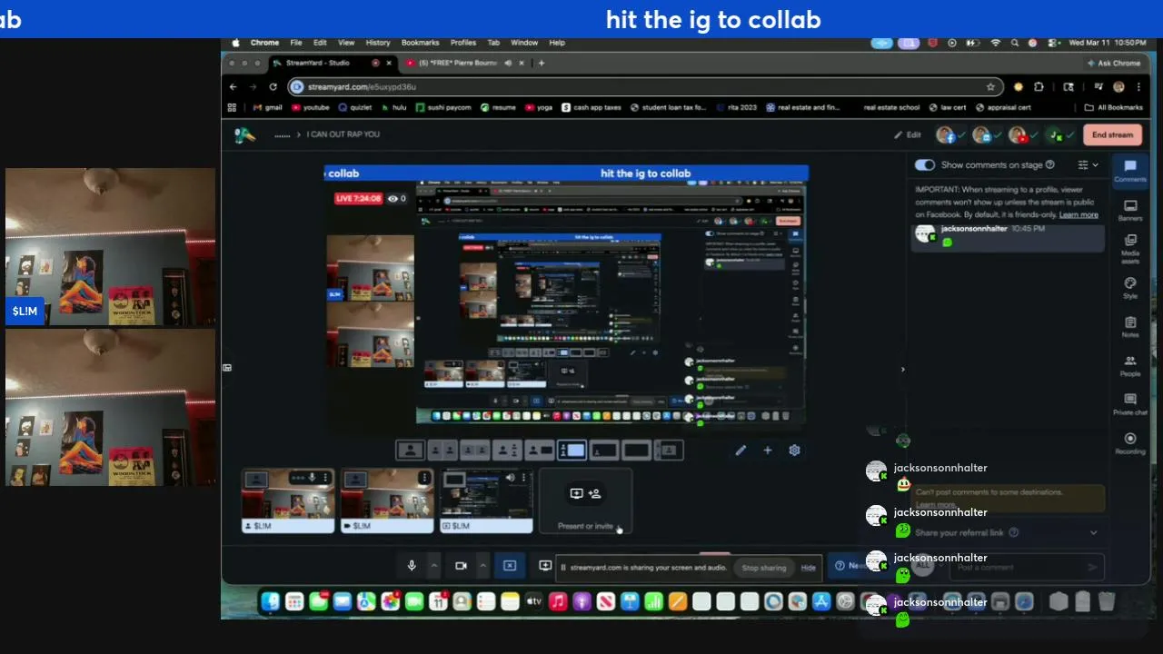Edit layout with the pencil icon
This screenshot has width=1163, height=654.
click(741, 450)
